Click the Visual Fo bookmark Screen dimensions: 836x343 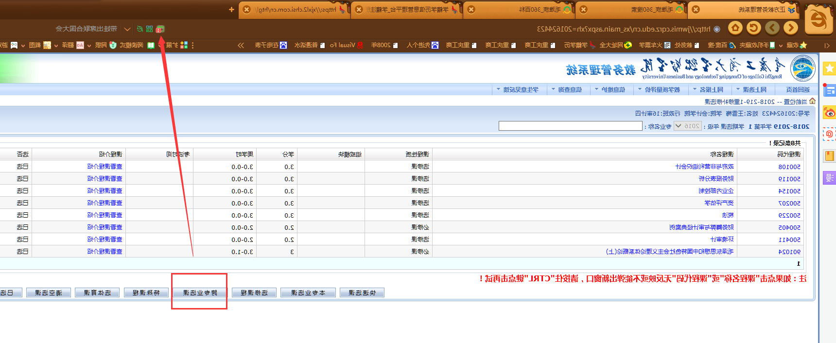pyautogui.click(x=347, y=45)
